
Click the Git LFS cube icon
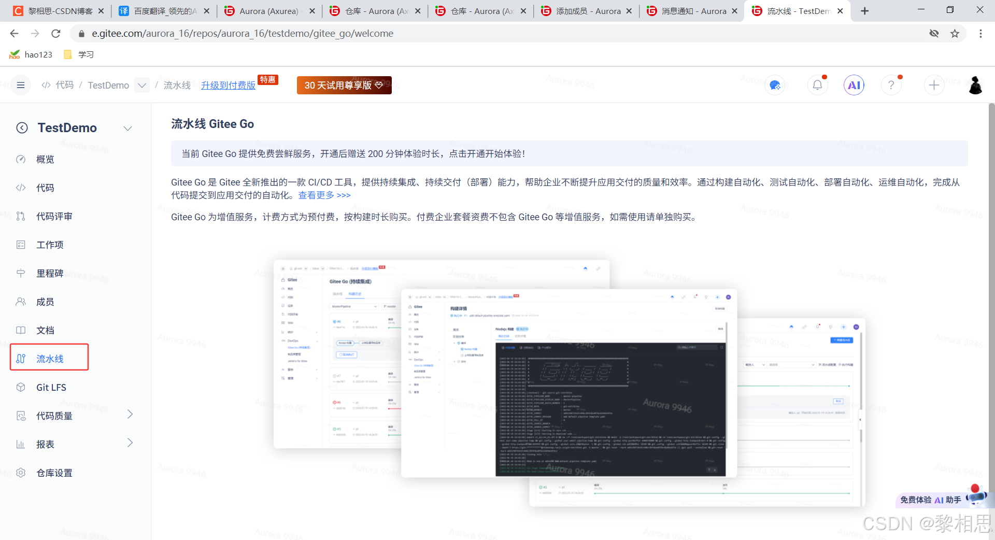coord(21,387)
